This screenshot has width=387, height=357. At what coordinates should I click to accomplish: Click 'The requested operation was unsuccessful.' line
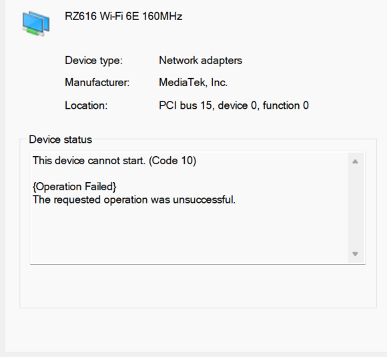[134, 200]
